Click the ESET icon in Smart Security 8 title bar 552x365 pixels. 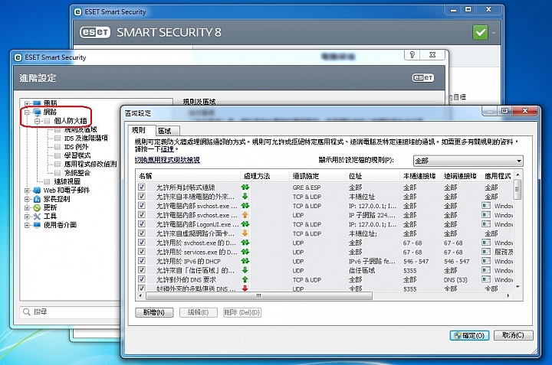tap(77, 12)
